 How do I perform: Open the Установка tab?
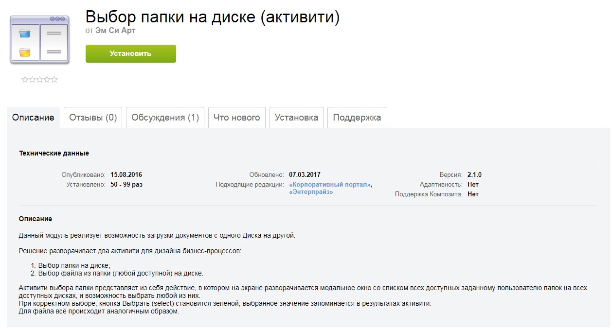pyautogui.click(x=296, y=117)
